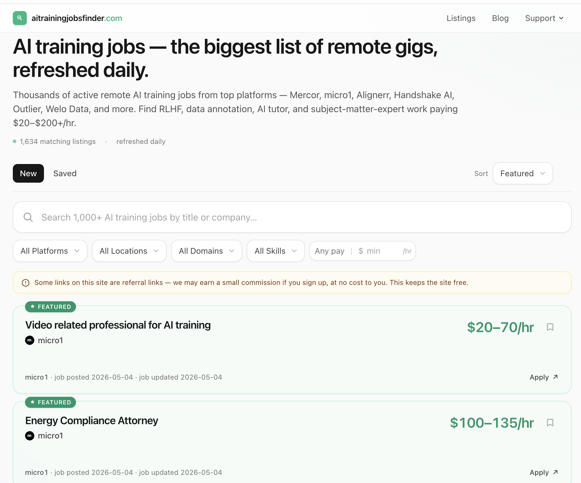Click the '1,634 matching listings' text
The width and height of the screenshot is (581, 483).
(58, 142)
